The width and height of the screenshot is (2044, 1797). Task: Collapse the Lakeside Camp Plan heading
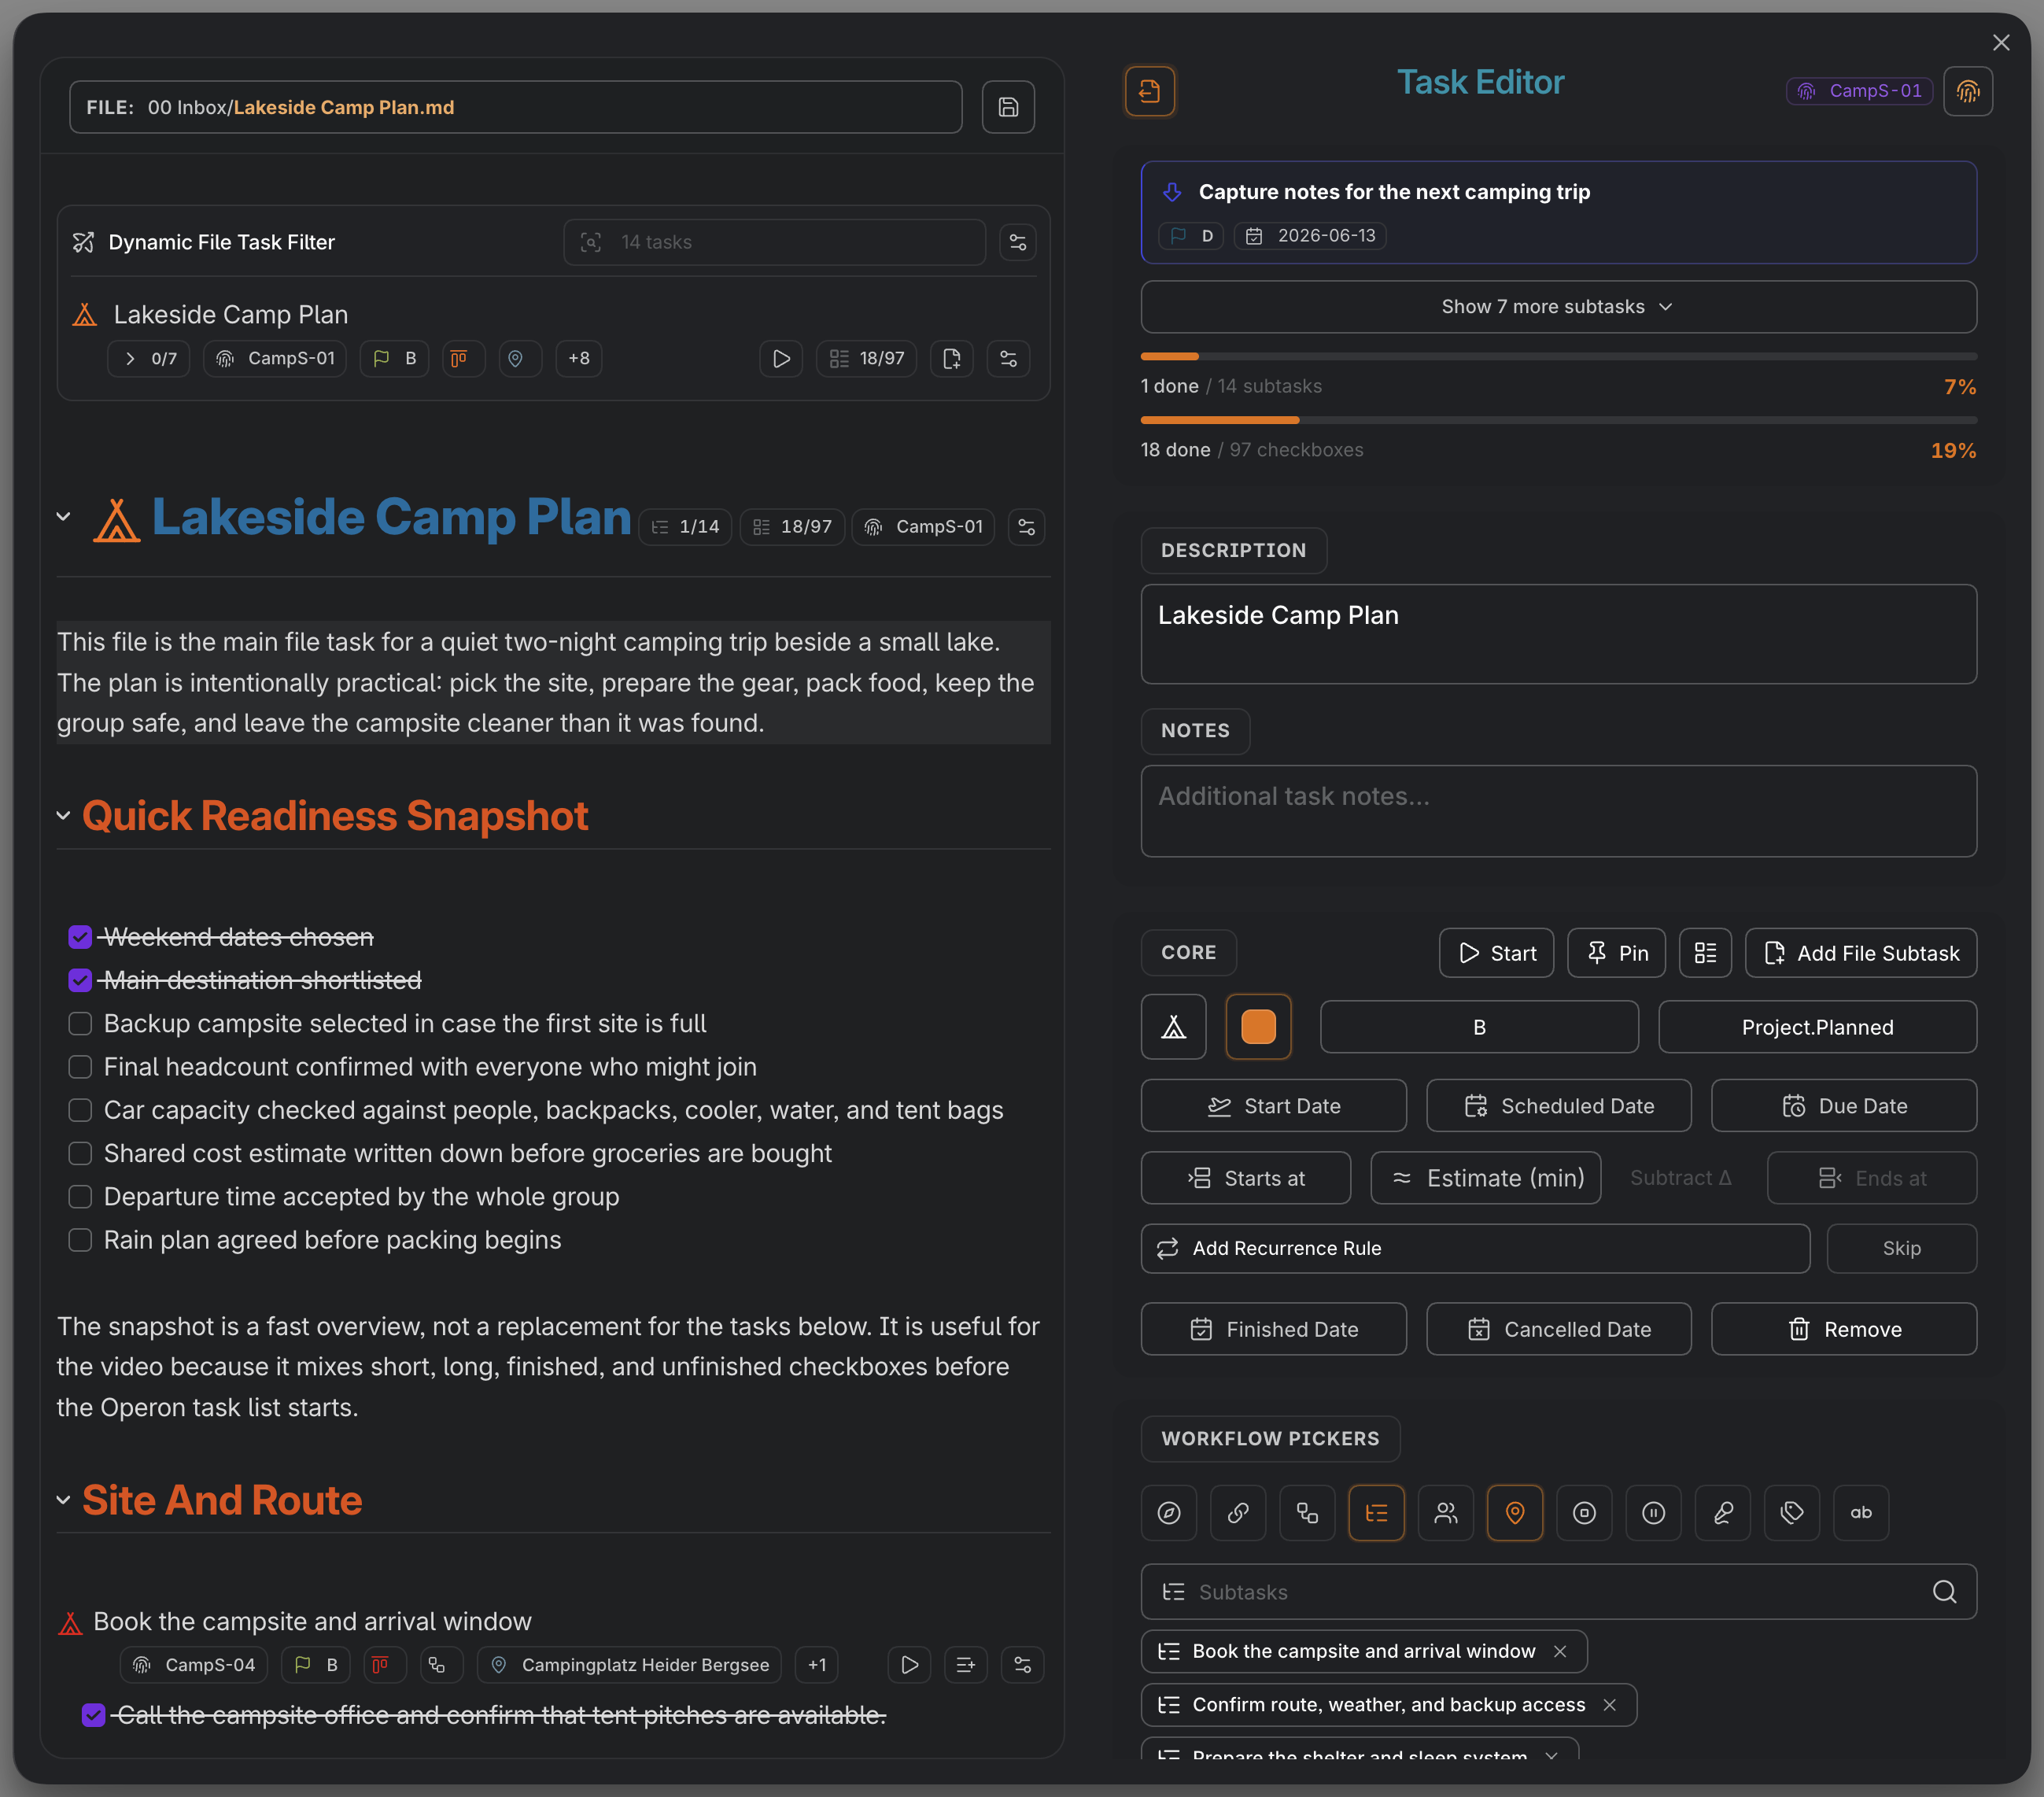[63, 516]
